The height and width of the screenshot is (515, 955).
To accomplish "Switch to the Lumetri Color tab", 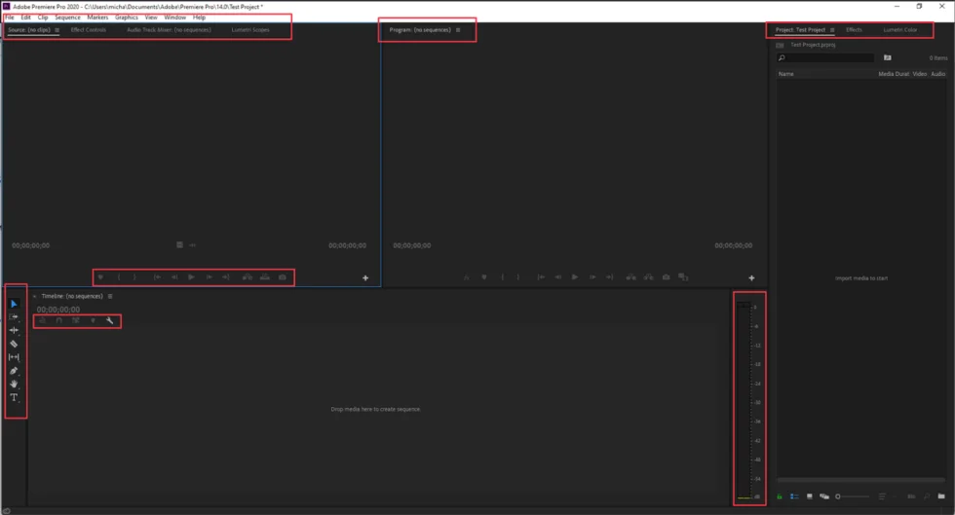I will [899, 30].
